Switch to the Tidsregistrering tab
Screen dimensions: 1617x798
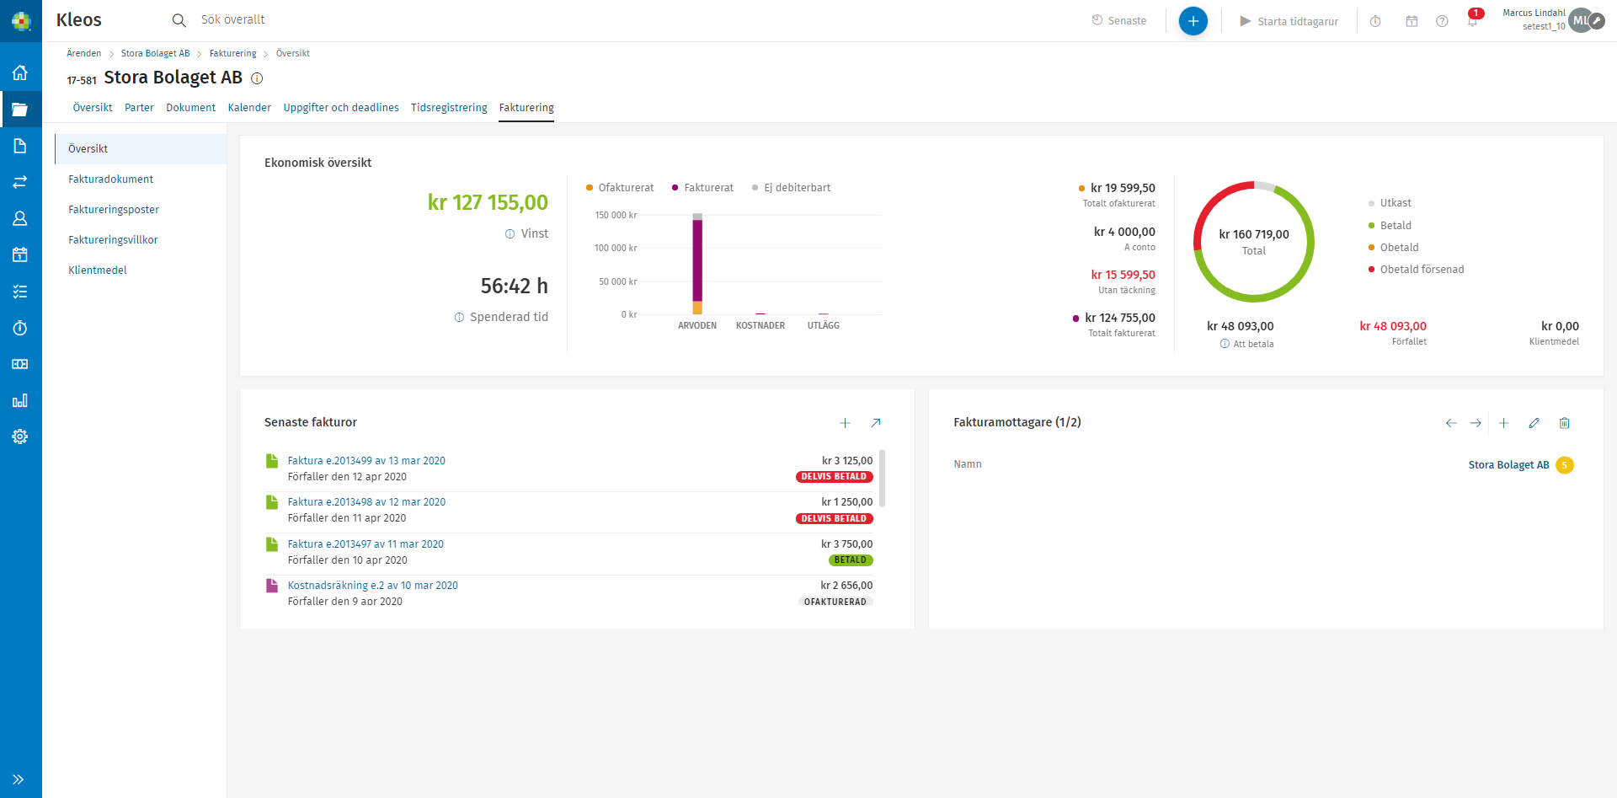coord(449,108)
